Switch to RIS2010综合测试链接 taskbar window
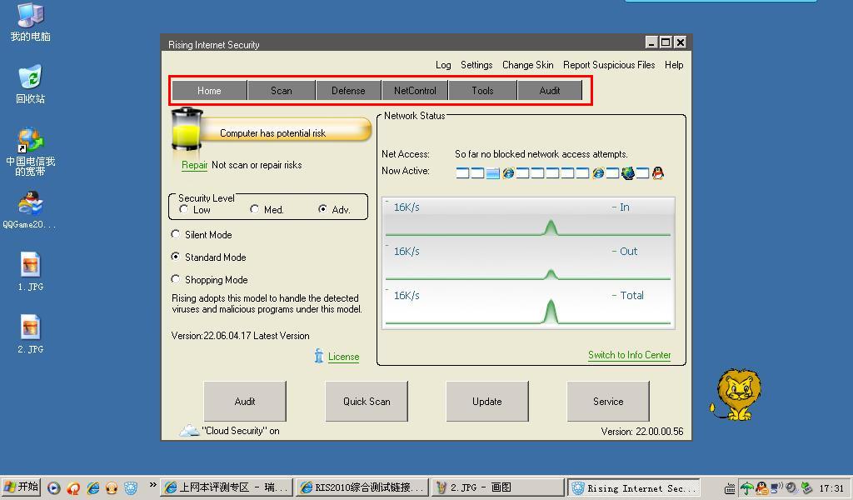This screenshot has width=853, height=500. 362,487
